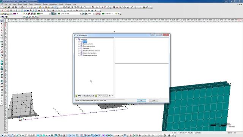Click the red undo arrow icon in second toolbar
Viewport: 243px width, 137px height.
click(x=5, y=11)
